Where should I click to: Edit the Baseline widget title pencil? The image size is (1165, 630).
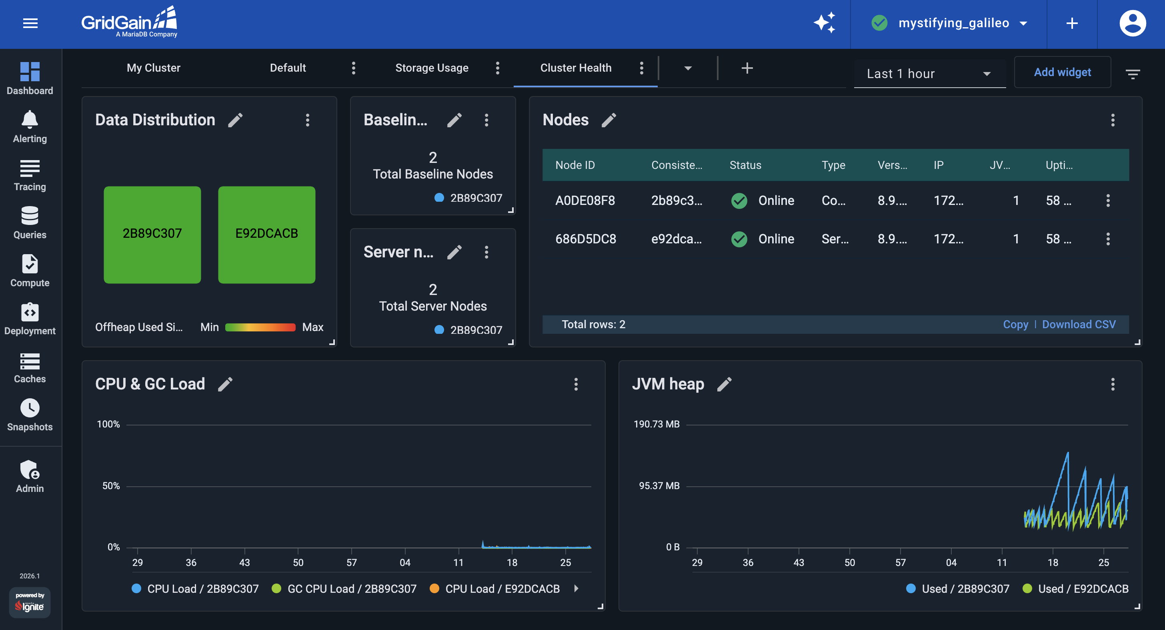click(x=454, y=120)
